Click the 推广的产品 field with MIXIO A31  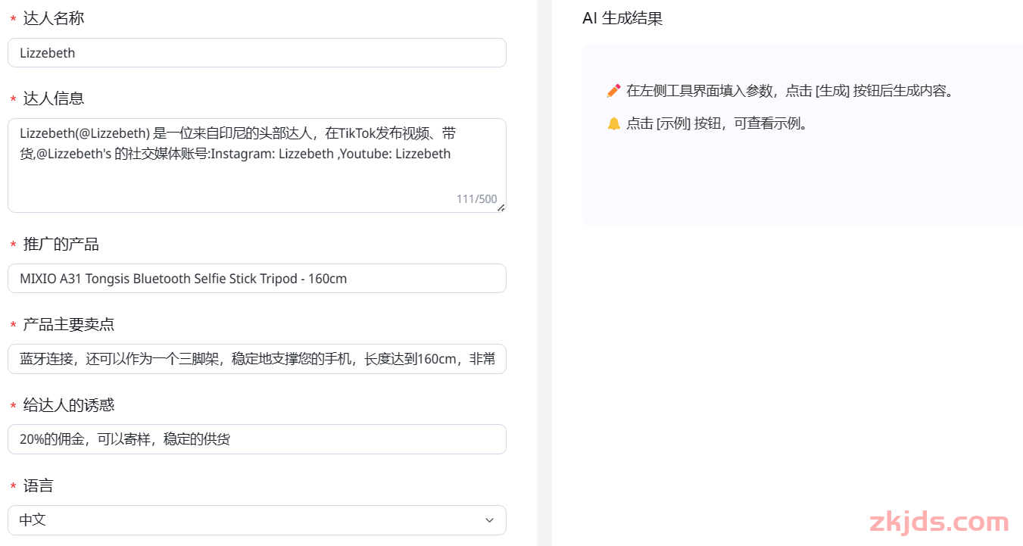point(257,279)
